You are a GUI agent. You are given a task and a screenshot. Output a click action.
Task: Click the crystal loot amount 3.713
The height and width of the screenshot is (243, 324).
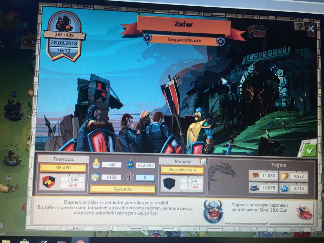298,188
